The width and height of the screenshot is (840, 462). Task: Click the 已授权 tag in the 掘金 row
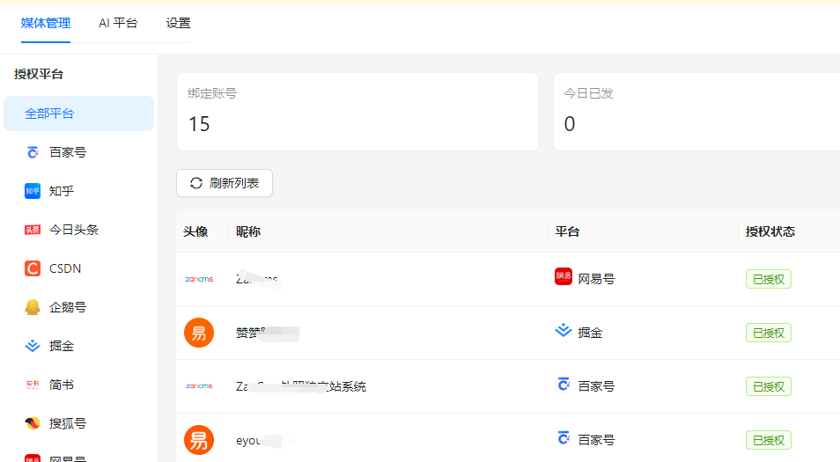pyautogui.click(x=768, y=333)
